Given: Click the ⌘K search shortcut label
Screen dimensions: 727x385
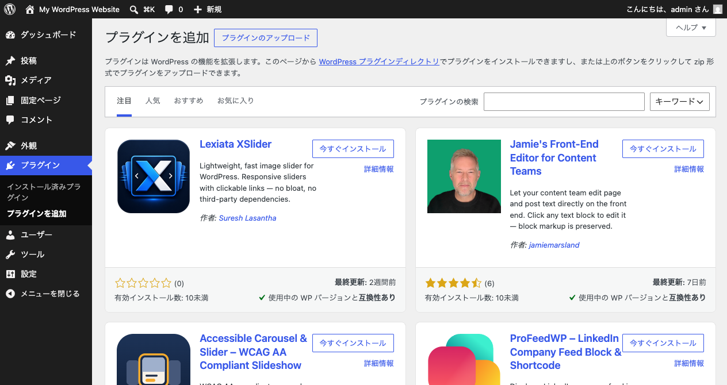Looking at the screenshot, I should click(x=149, y=9).
